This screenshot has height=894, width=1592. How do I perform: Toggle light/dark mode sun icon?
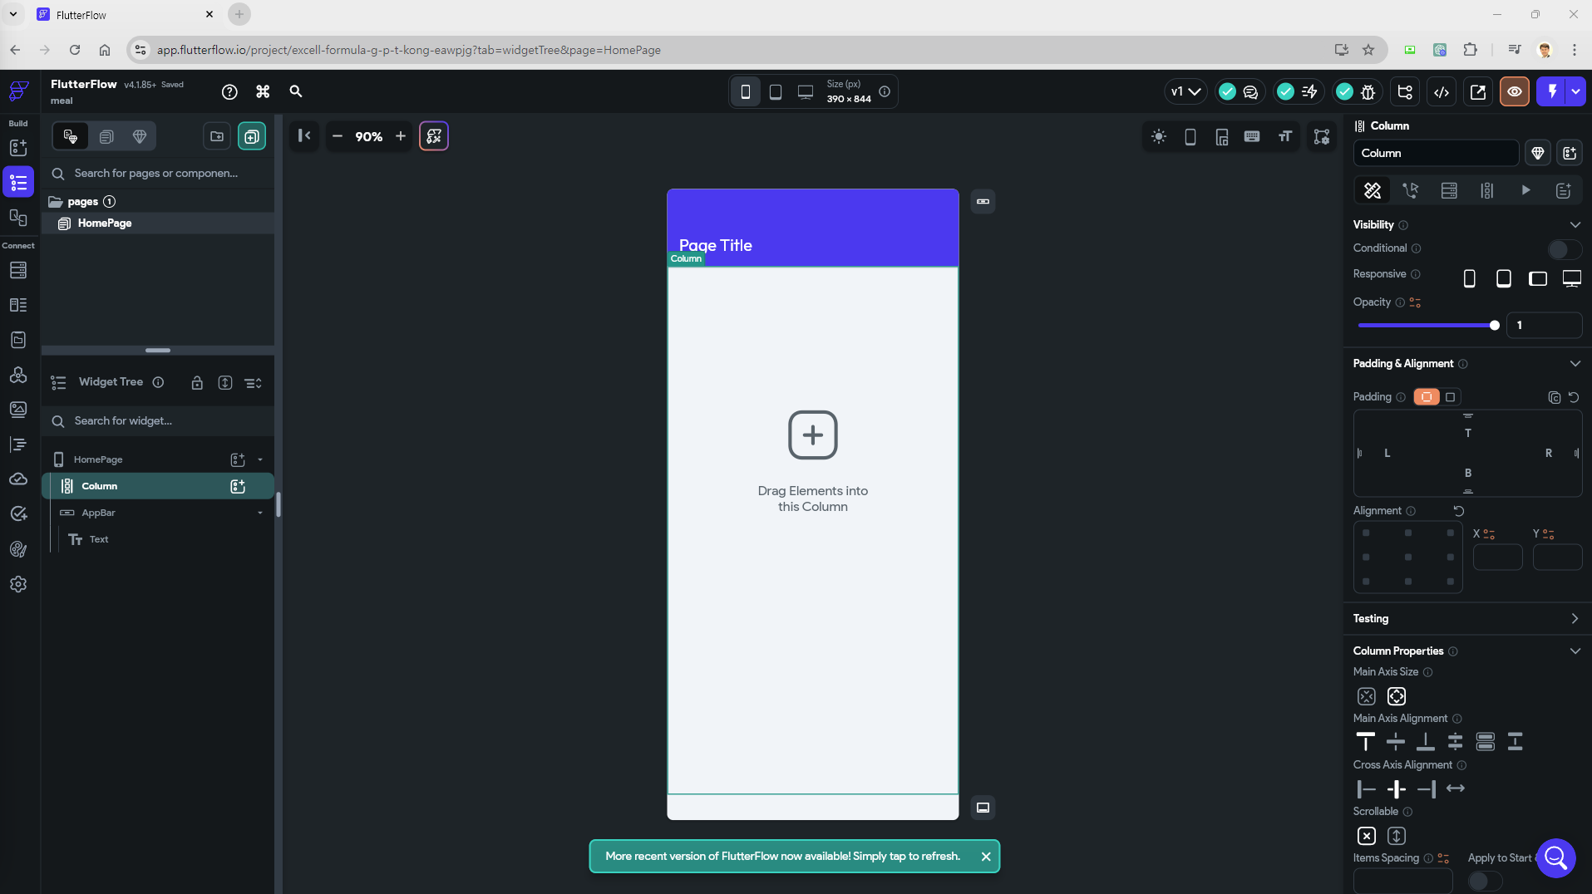[x=1159, y=136]
